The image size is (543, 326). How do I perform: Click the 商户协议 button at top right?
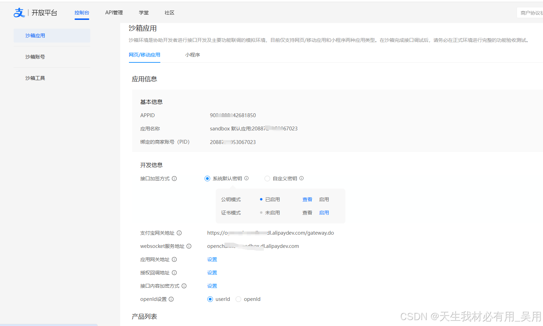530,13
